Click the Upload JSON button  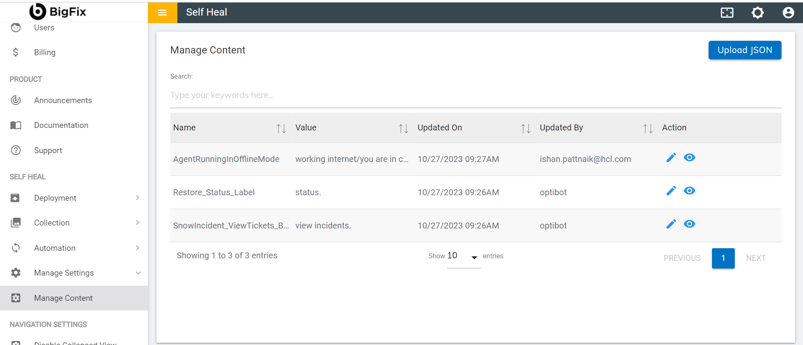point(744,50)
